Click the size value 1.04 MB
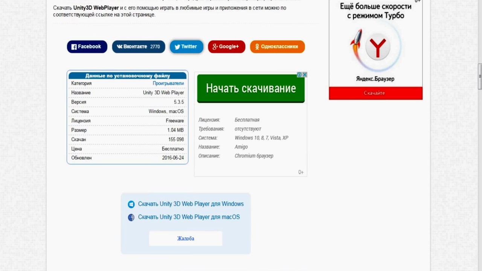 tap(175, 130)
